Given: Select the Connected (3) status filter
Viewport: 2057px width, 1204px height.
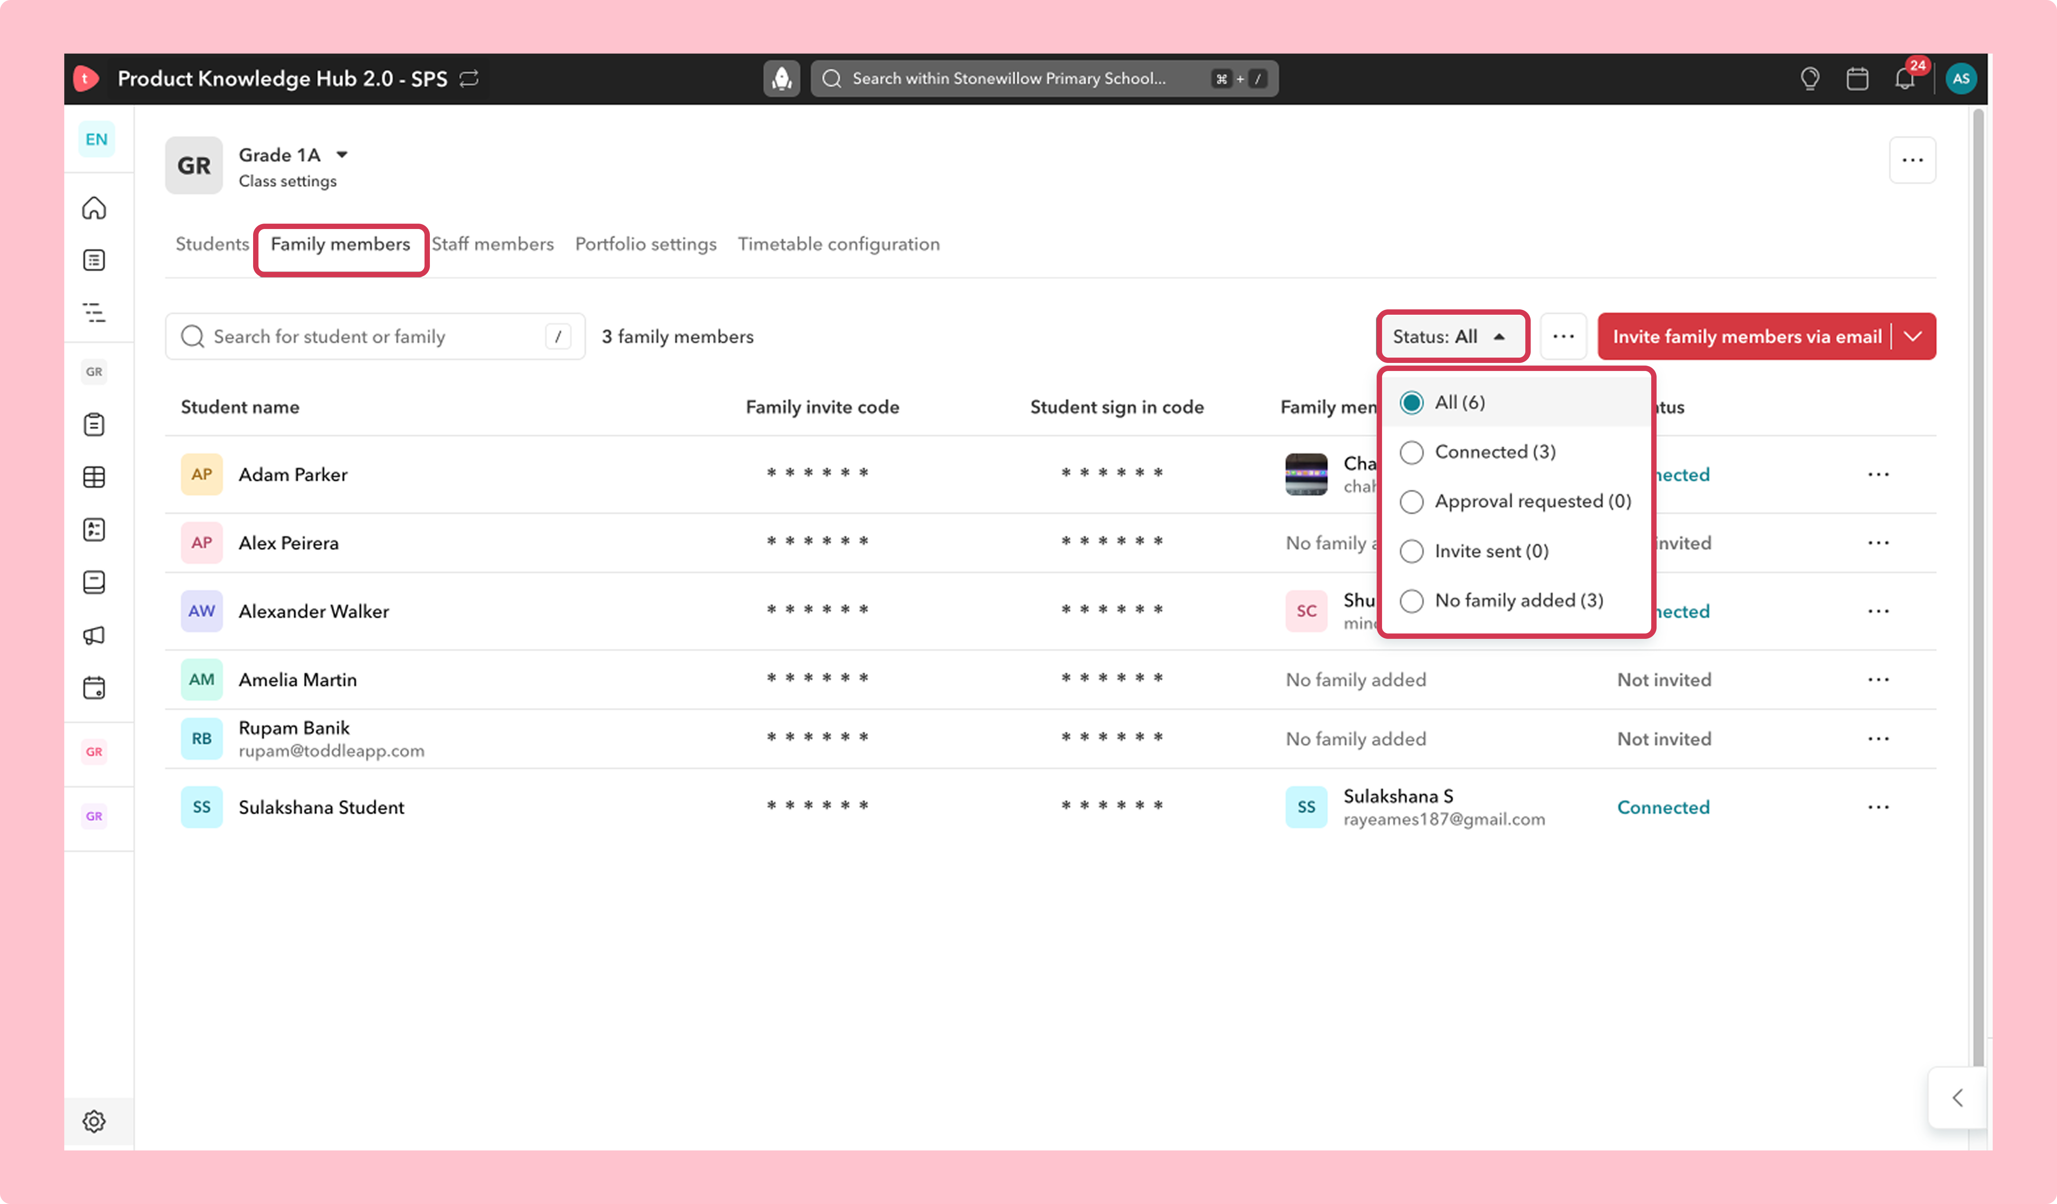Looking at the screenshot, I should [1517, 452].
